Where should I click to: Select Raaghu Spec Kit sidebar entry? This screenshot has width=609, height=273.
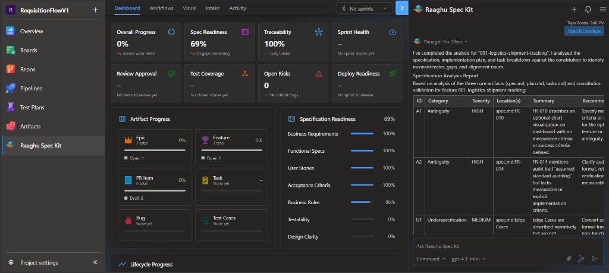click(x=53, y=146)
